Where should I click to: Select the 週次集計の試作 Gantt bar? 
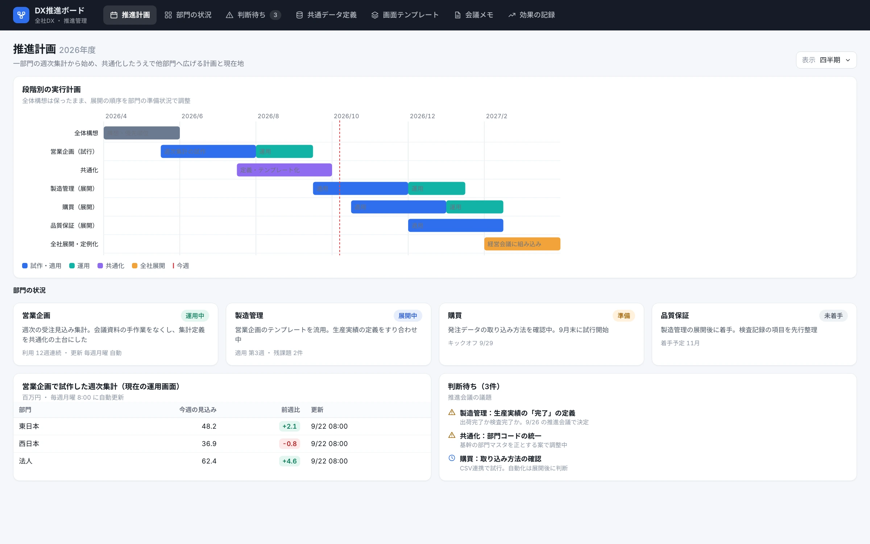pyautogui.click(x=208, y=151)
